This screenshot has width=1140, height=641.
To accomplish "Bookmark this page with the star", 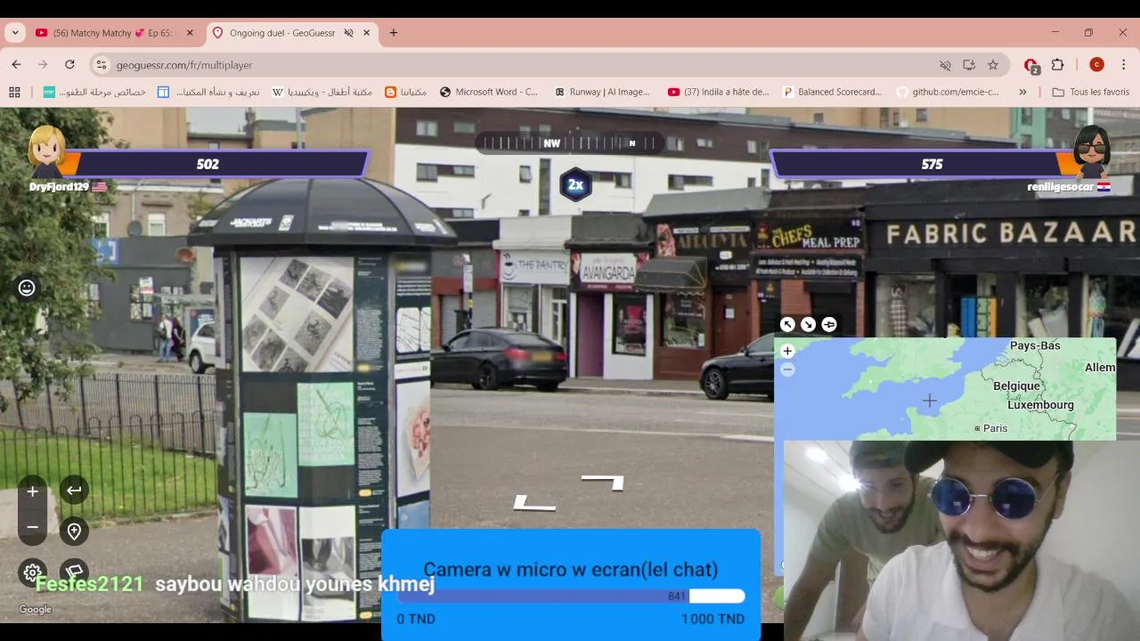I will click(993, 65).
